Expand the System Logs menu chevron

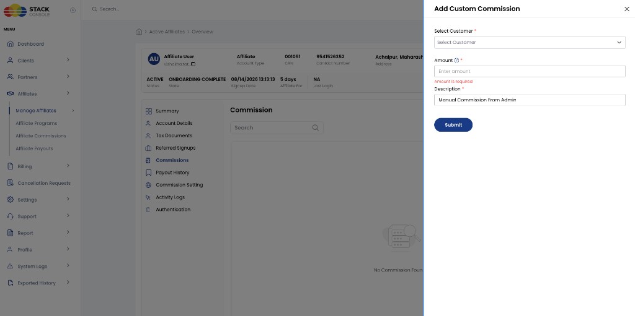point(68,265)
